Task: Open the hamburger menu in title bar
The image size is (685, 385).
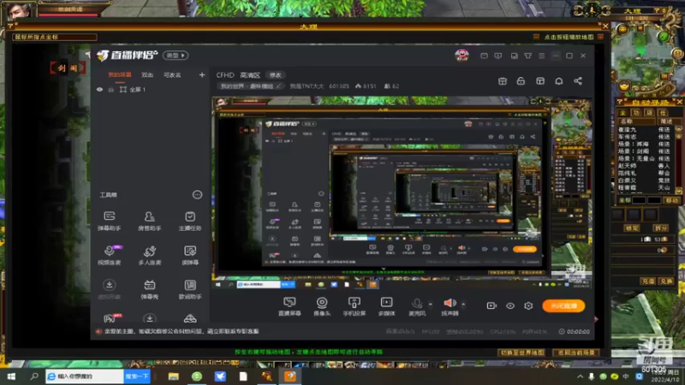Action: click(x=542, y=56)
